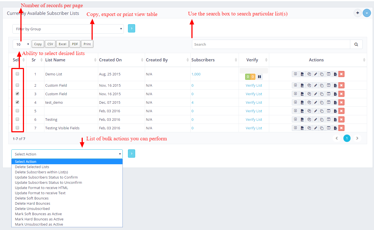Click inside the Search input field
374x230 pixels.
[271, 44]
